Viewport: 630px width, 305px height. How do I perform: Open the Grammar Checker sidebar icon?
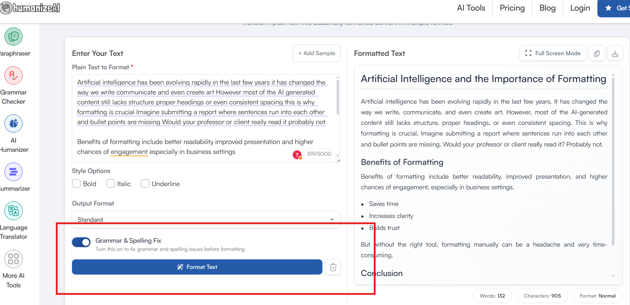coord(13,75)
